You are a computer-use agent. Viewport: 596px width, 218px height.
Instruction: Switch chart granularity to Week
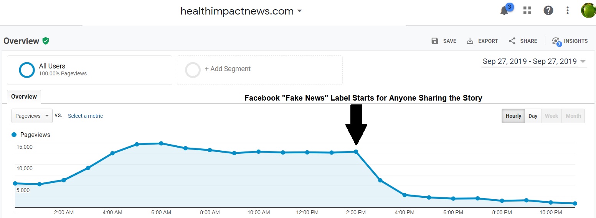pyautogui.click(x=551, y=116)
